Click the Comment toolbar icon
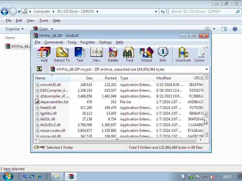 point(199,55)
